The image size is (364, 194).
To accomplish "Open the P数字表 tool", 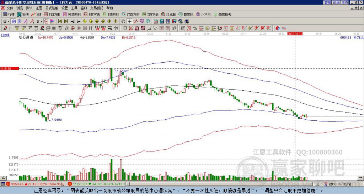I will pos(92,14).
